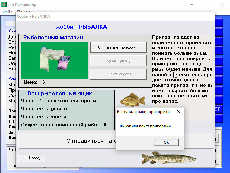Screen dimensions: 230x173
Task: Click 'У вас 1 пакетов прикормки.' line
Action: (x=59, y=101)
